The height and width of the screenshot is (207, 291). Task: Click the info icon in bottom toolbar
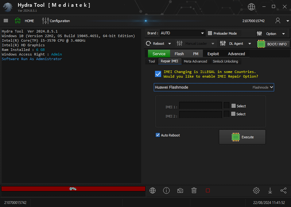click(166, 190)
